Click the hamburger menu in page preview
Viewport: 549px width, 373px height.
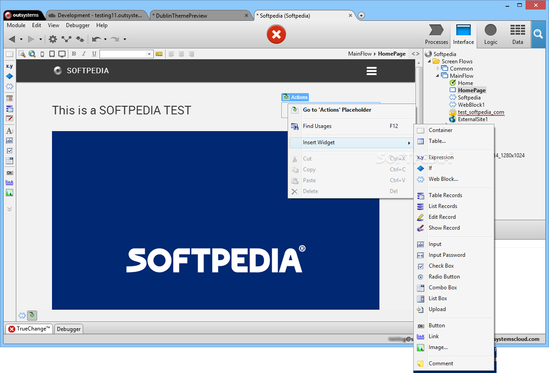click(x=372, y=71)
